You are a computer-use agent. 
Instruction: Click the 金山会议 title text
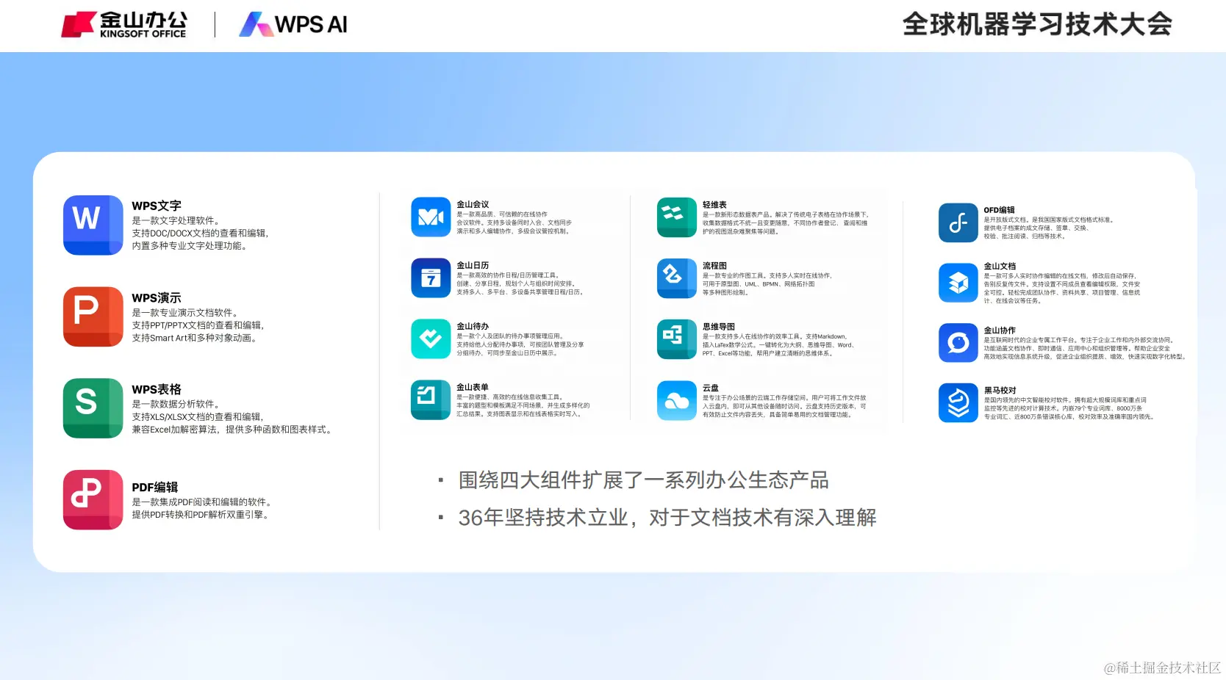click(x=473, y=204)
